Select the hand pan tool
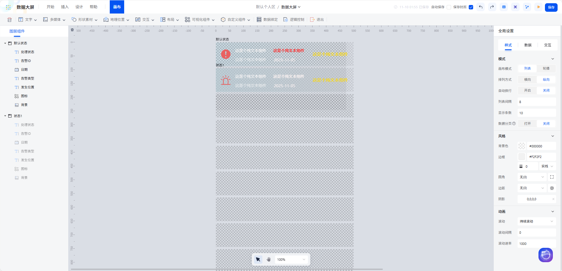 pos(269,260)
